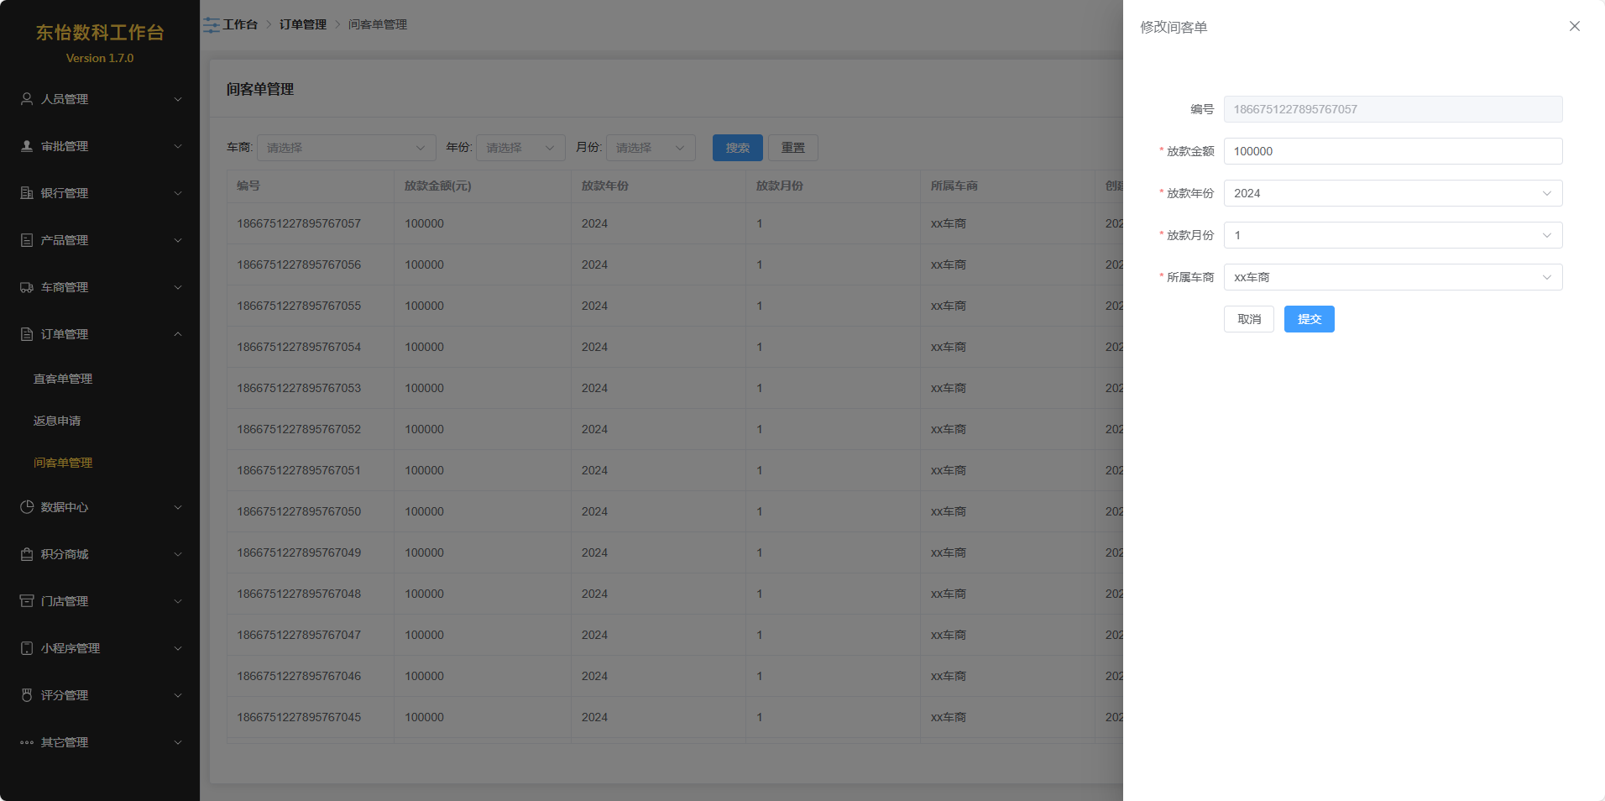Viewport: 1605px width, 801px height.
Task: Toggle sidebar with the 工作台 collapse icon
Action: (x=212, y=25)
